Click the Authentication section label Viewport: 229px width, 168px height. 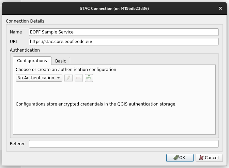pyautogui.click(x=25, y=50)
